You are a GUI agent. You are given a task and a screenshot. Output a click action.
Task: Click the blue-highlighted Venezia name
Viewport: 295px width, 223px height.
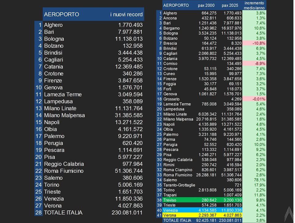pos(170,210)
